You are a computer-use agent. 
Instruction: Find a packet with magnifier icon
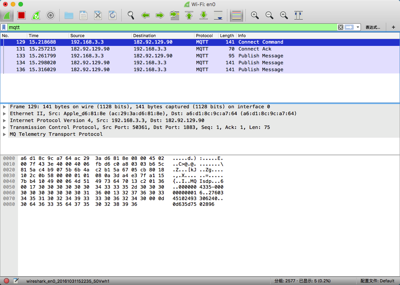click(131, 15)
